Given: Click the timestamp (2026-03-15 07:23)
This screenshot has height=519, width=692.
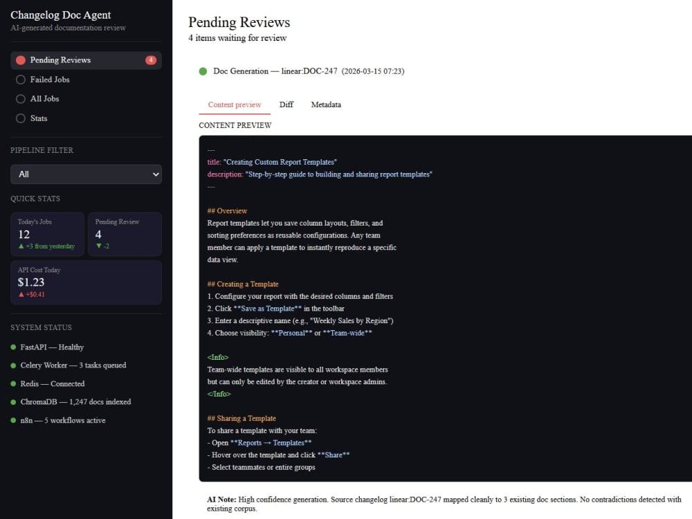Looking at the screenshot, I should [x=373, y=71].
